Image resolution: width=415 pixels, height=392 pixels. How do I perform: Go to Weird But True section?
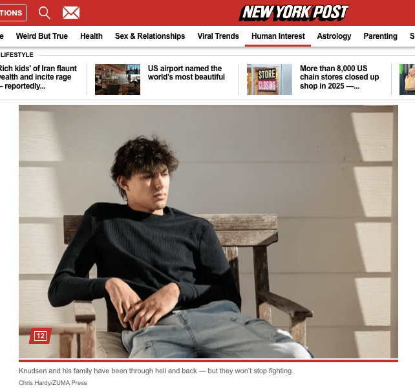tap(42, 36)
